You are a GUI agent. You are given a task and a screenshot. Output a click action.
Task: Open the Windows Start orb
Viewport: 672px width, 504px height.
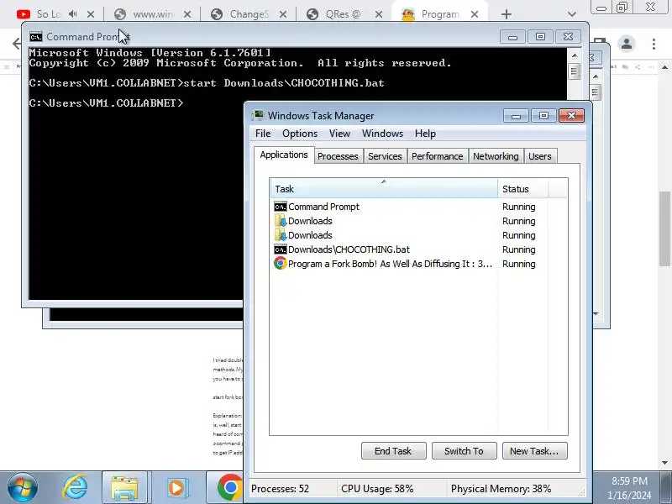(23, 488)
